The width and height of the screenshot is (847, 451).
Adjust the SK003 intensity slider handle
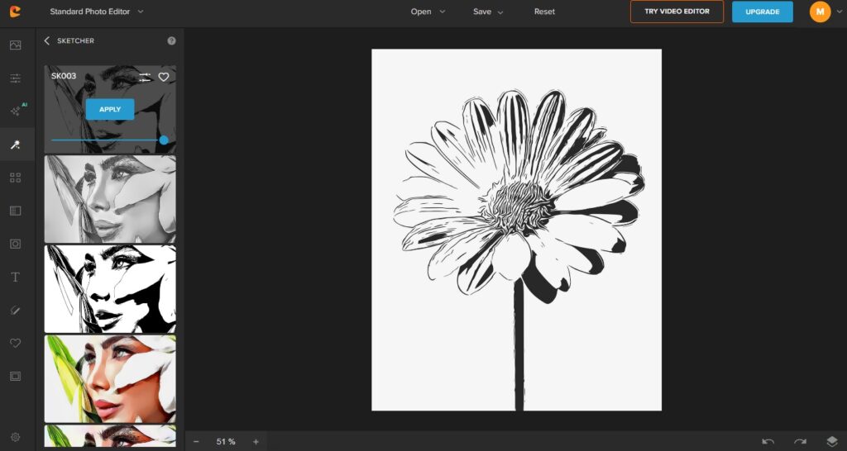point(164,140)
